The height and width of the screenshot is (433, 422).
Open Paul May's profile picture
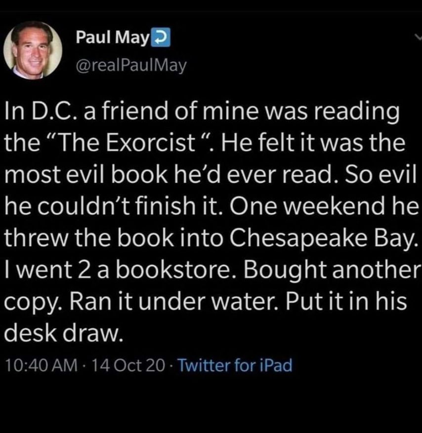tap(34, 49)
